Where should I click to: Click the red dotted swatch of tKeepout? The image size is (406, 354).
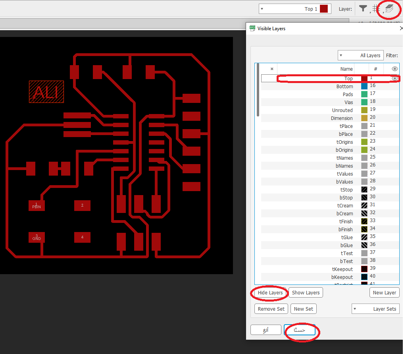[364, 269]
